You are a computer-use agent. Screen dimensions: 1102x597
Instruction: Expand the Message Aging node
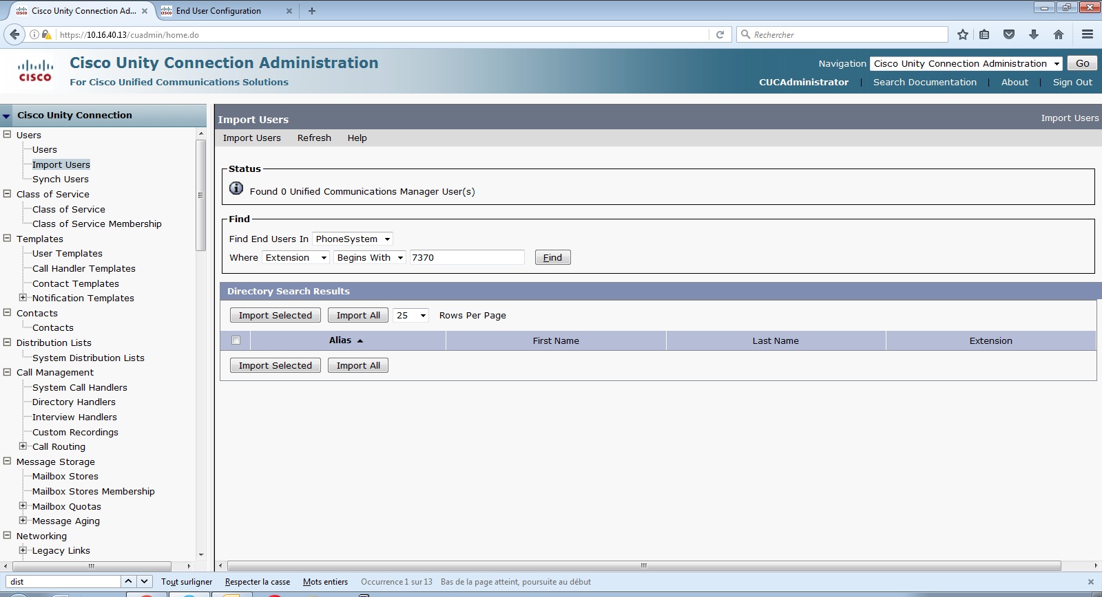pyautogui.click(x=23, y=520)
